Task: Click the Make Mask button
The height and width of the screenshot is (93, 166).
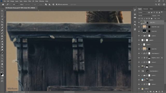Action: click(x=35, y=5)
